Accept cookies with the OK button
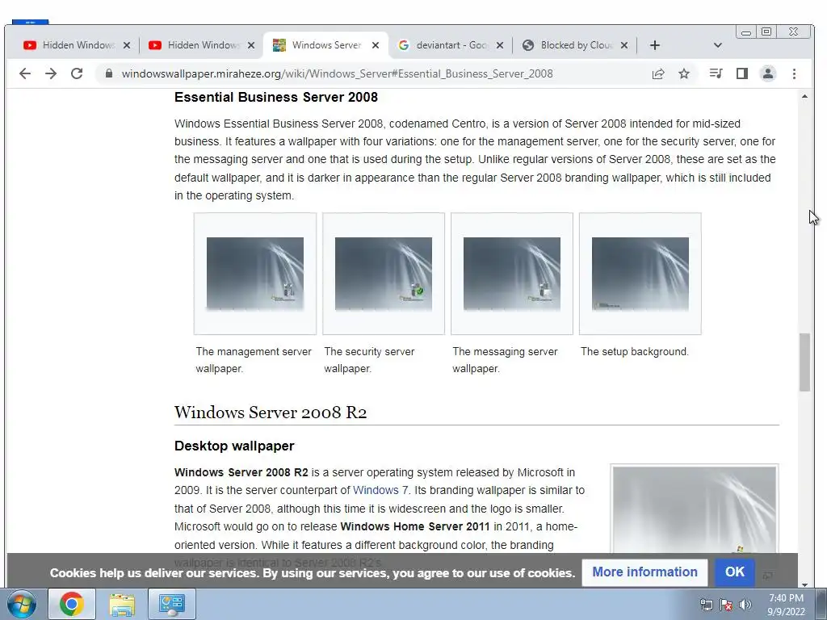The width and height of the screenshot is (827, 620). (x=734, y=572)
